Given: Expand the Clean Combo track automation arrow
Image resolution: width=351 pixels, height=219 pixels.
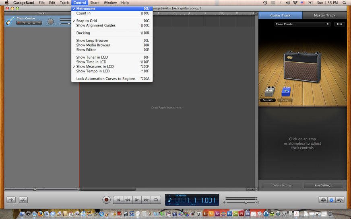Looking at the screenshot, I should pyautogui.click(x=39, y=23).
